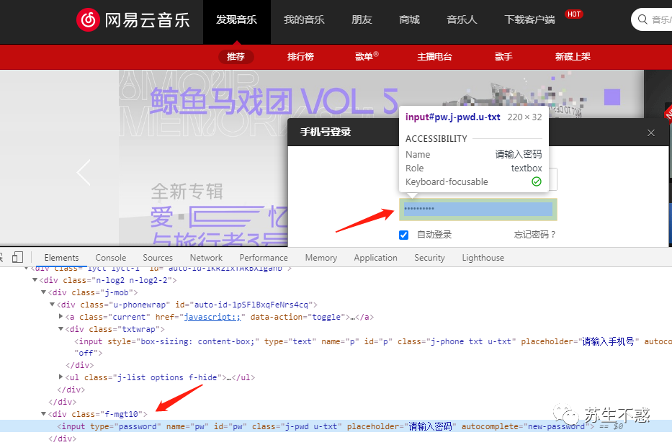Toggle the 自动登录 checkbox
The image size is (672, 445).
(x=404, y=235)
